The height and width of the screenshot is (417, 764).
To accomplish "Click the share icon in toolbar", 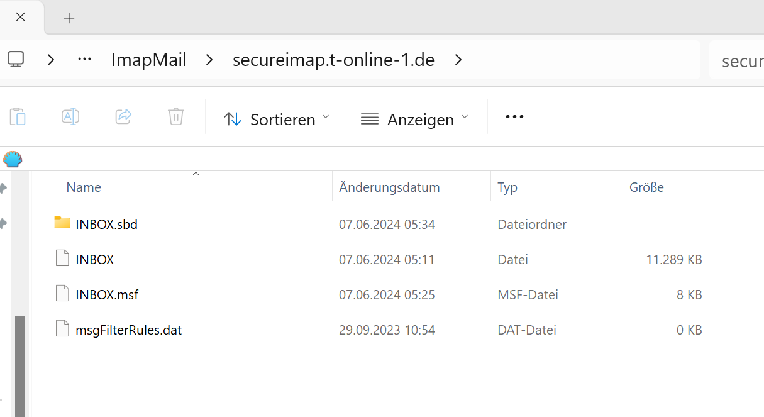I will click(x=123, y=116).
